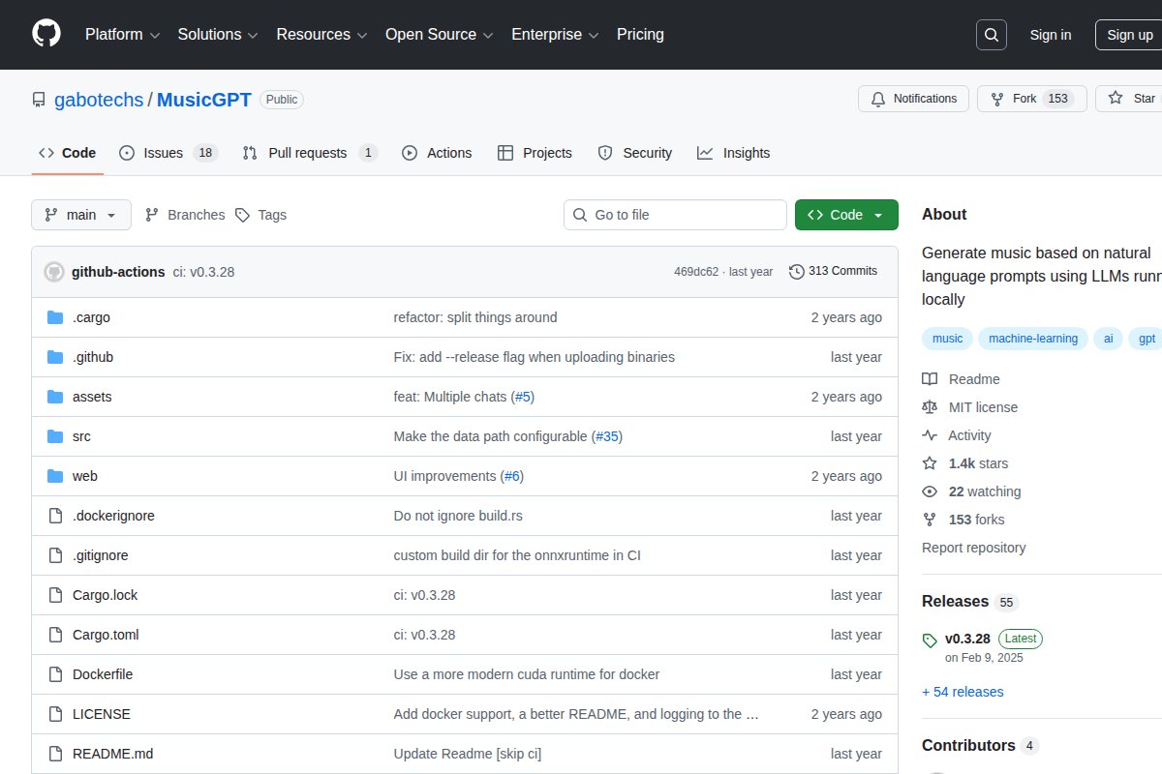The width and height of the screenshot is (1162, 774).
Task: Star the MusicGPT repository
Action: click(x=1131, y=99)
